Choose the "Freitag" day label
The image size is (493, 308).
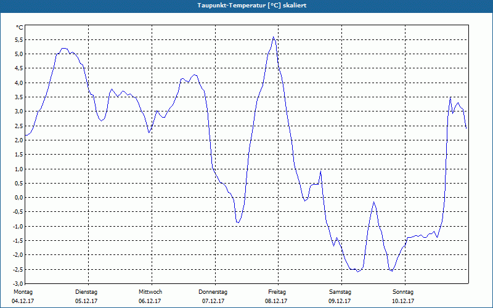pos(277,292)
